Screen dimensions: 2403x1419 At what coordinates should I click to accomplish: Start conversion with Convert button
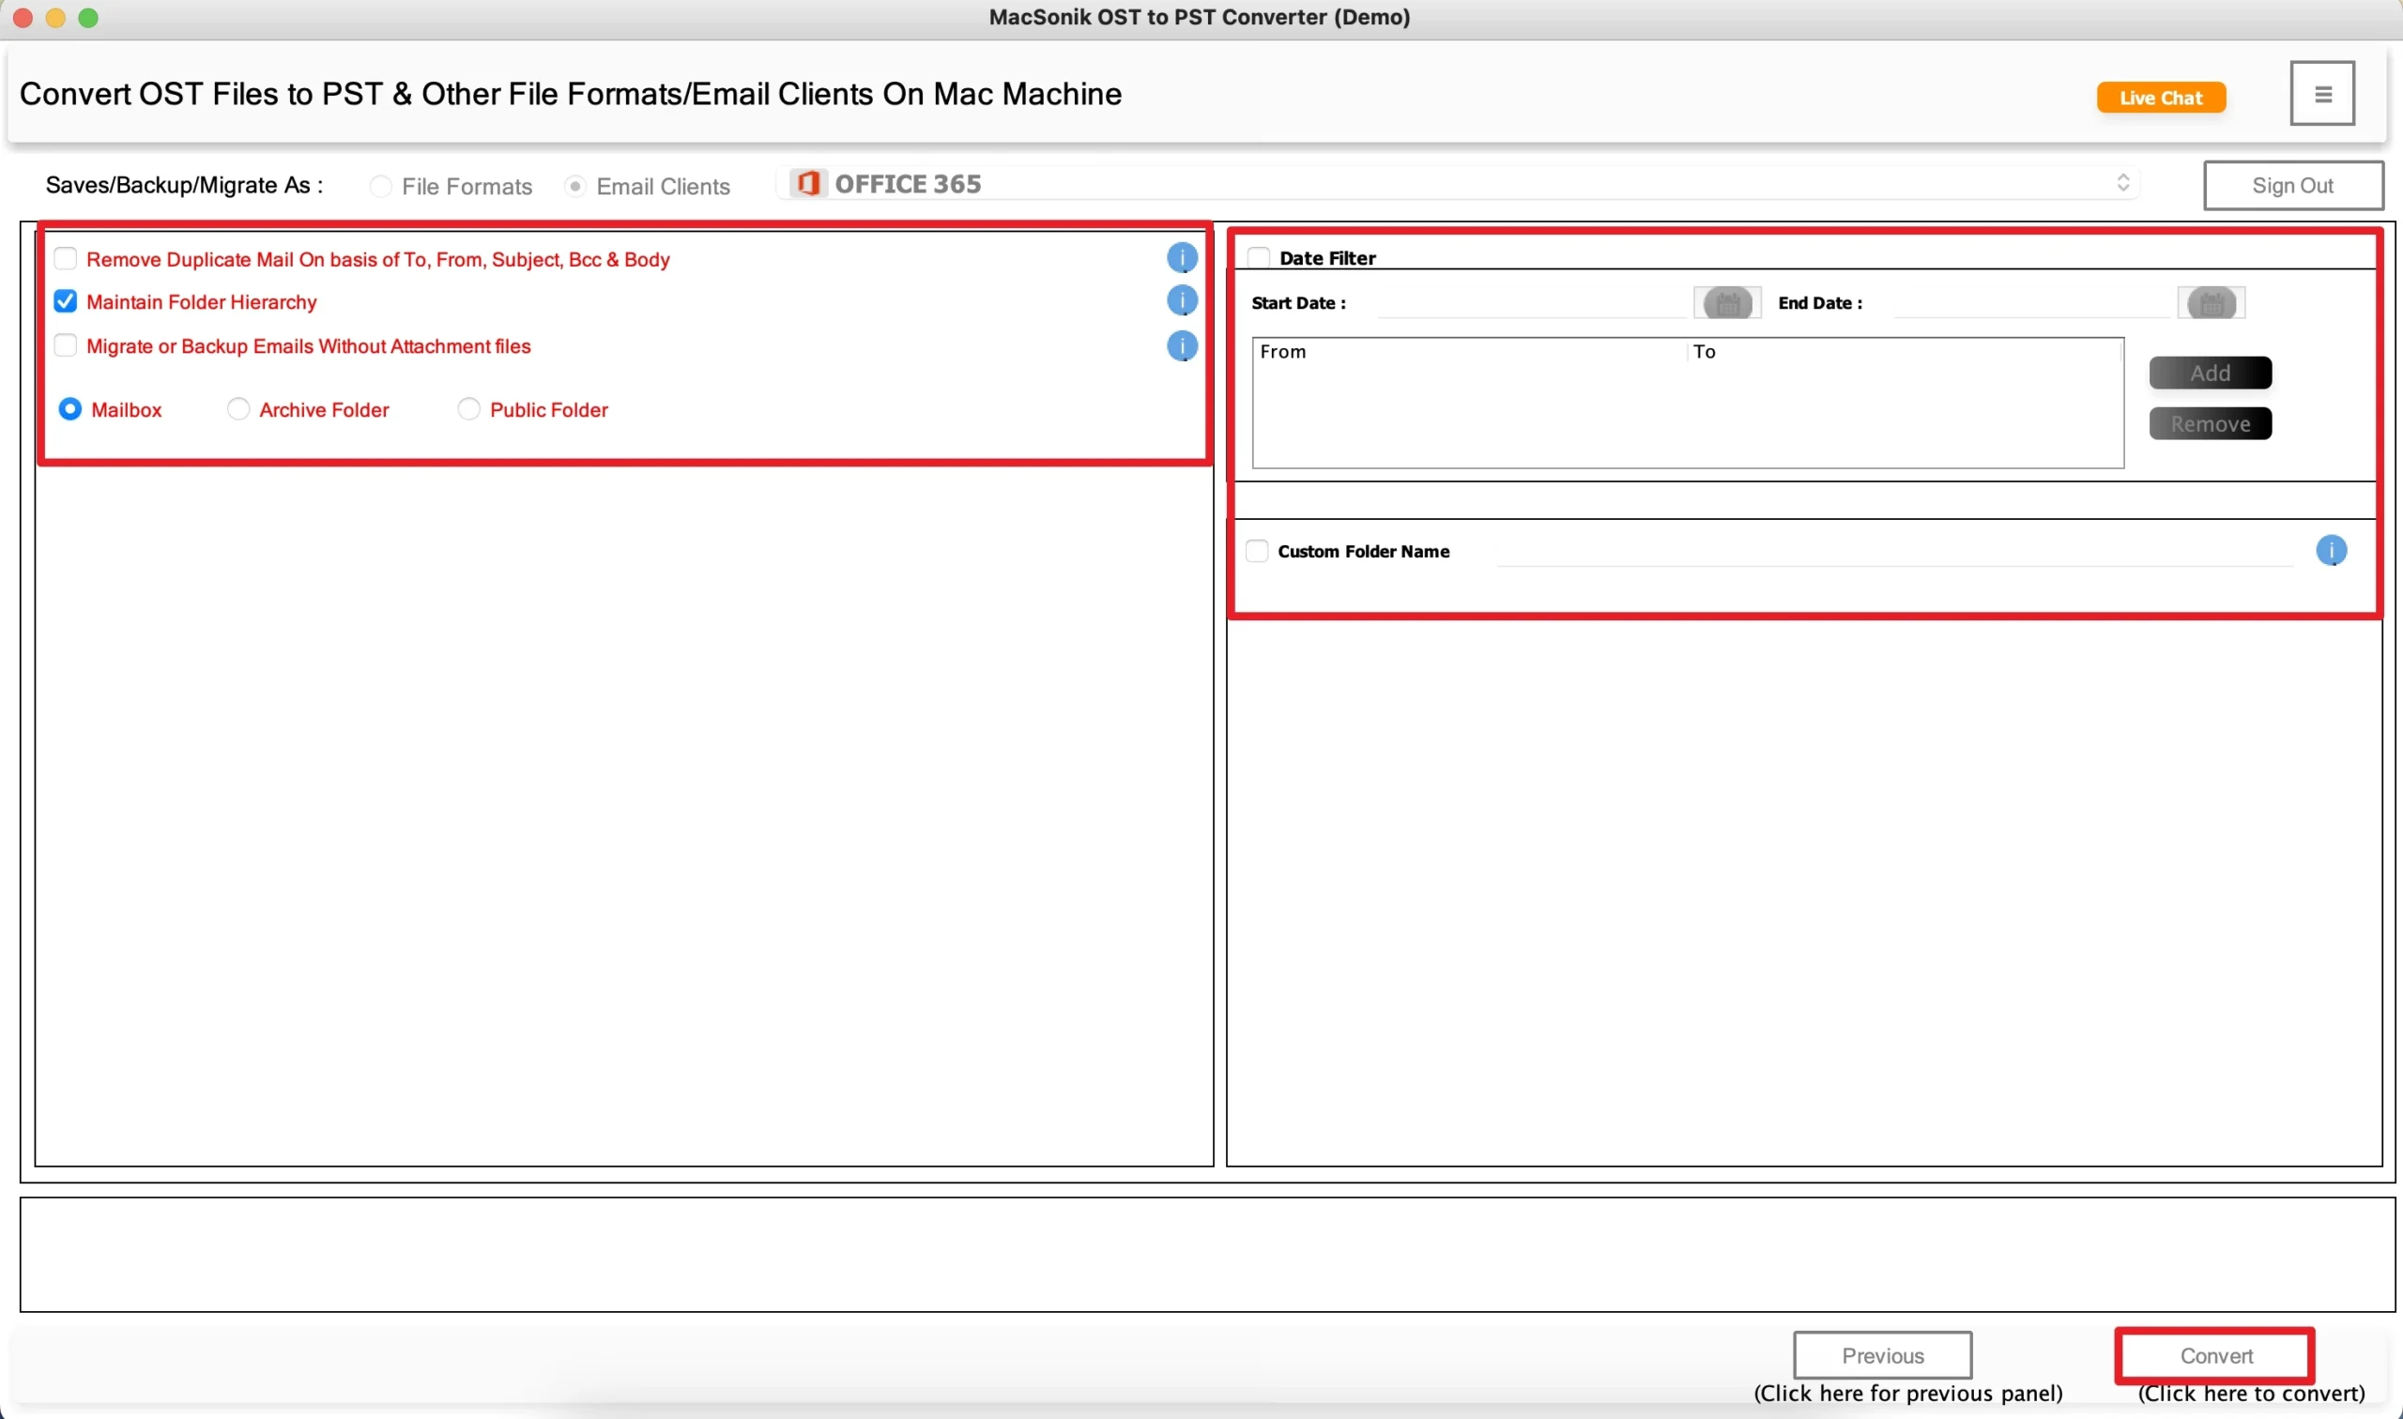coord(2215,1355)
